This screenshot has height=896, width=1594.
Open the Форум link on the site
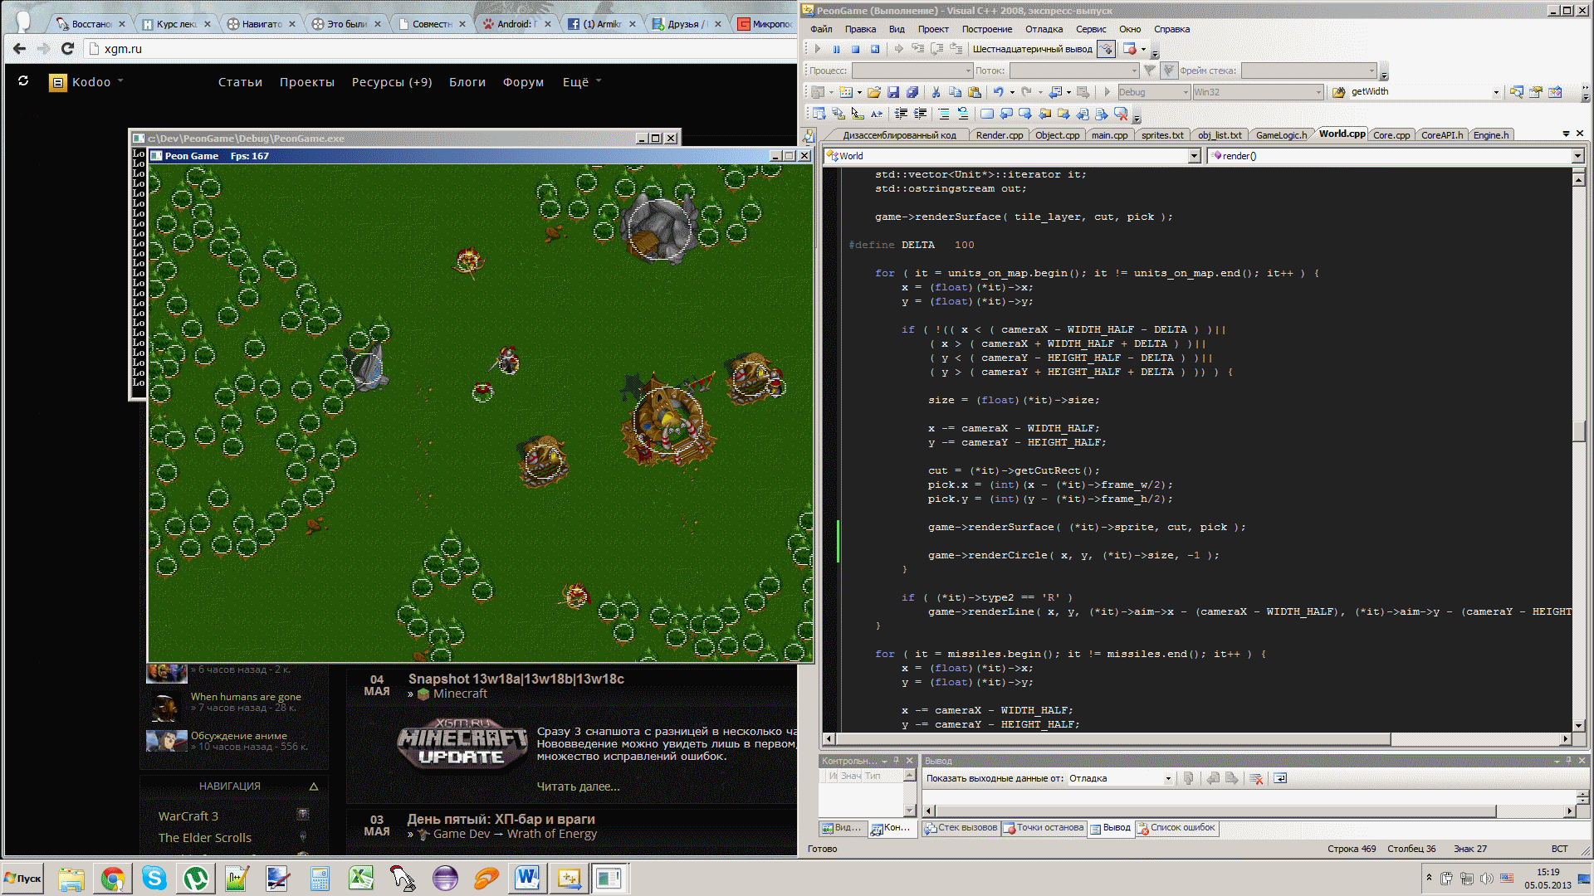coord(523,82)
